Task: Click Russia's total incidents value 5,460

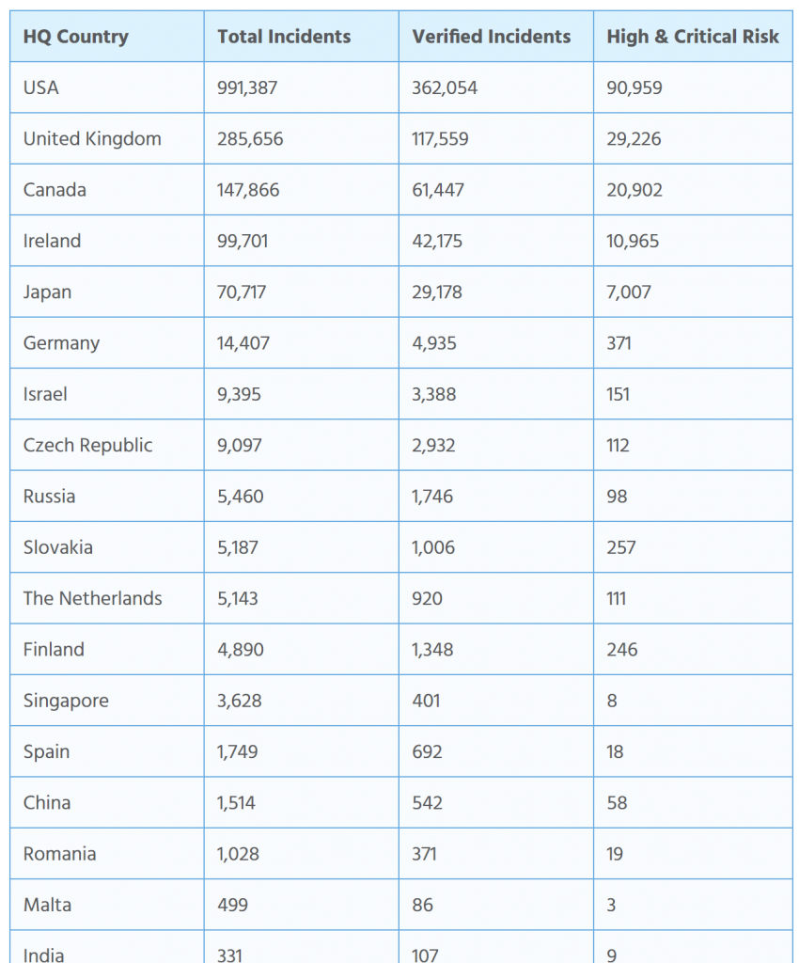Action: point(240,497)
